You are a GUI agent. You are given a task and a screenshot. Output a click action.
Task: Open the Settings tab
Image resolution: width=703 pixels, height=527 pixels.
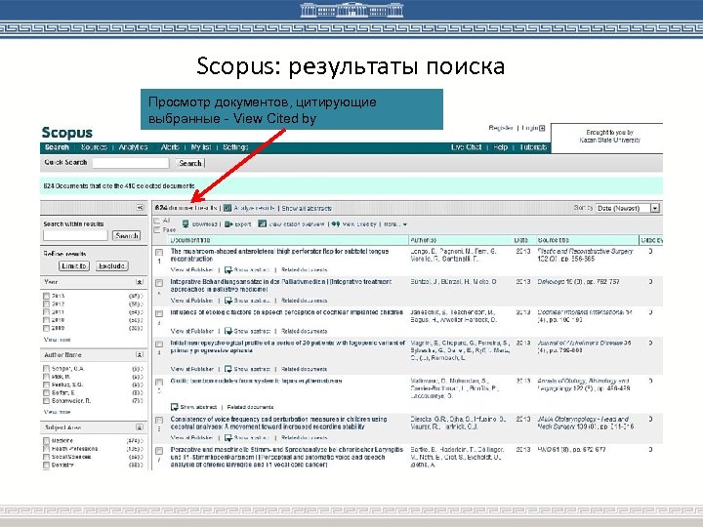tap(235, 147)
